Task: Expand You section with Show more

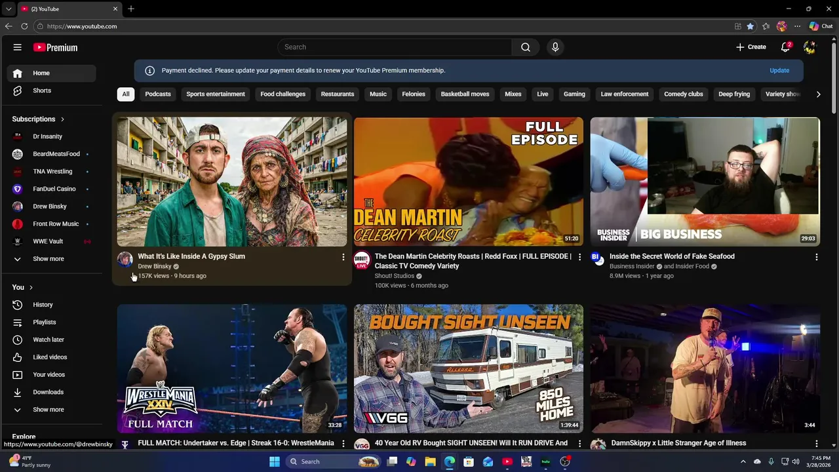Action: [51, 410]
